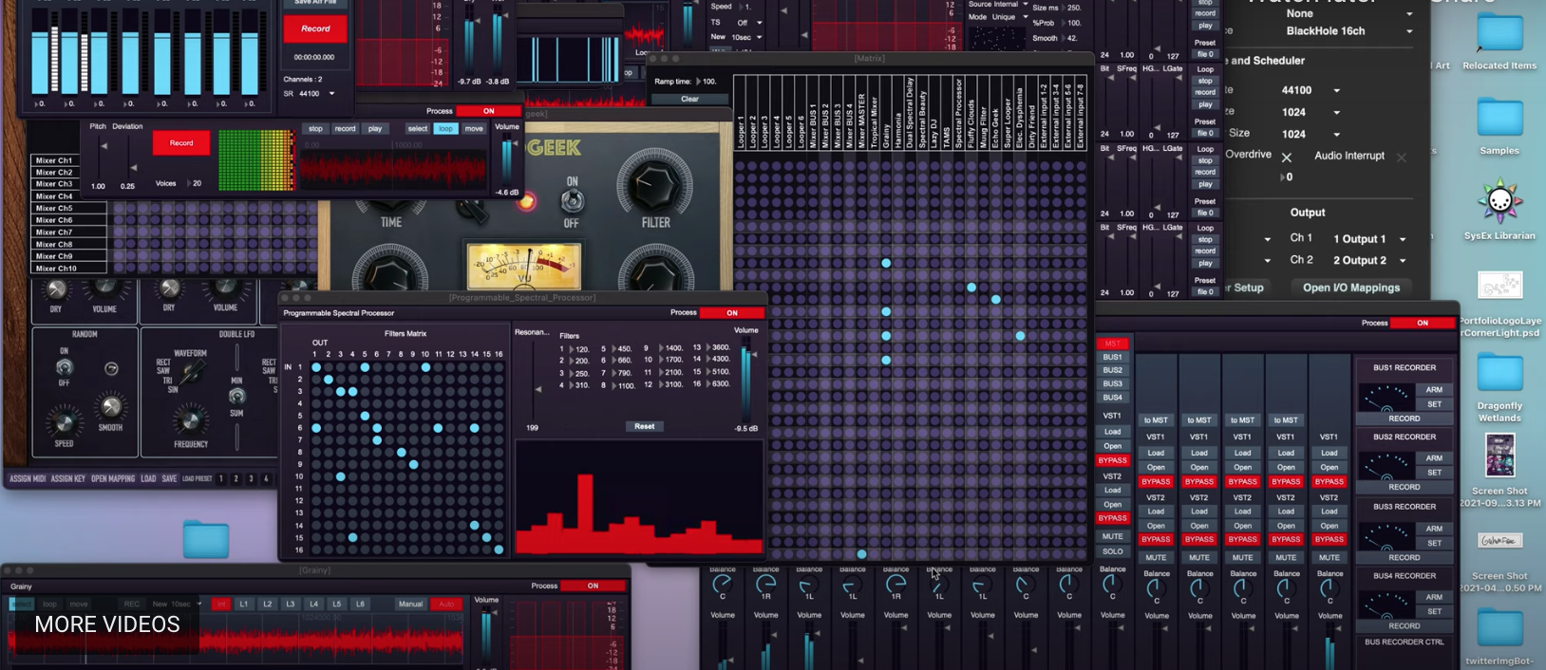Flip the MIN/SUM switch in DOUBLE LFO
Screen dimensions: 1546x670
(236, 396)
